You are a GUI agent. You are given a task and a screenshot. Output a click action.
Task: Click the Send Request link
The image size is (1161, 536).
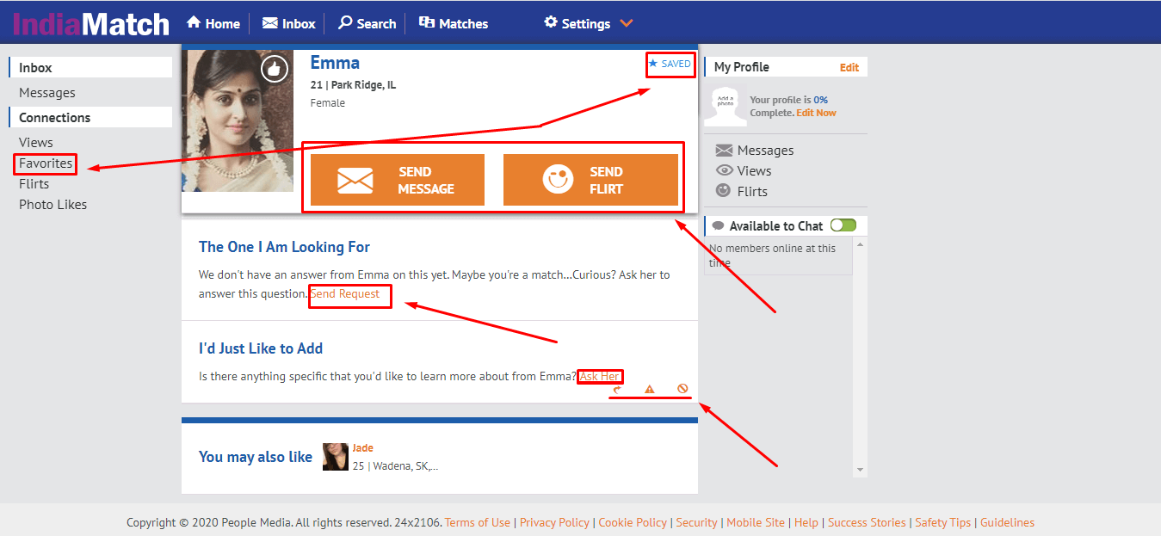click(x=345, y=293)
